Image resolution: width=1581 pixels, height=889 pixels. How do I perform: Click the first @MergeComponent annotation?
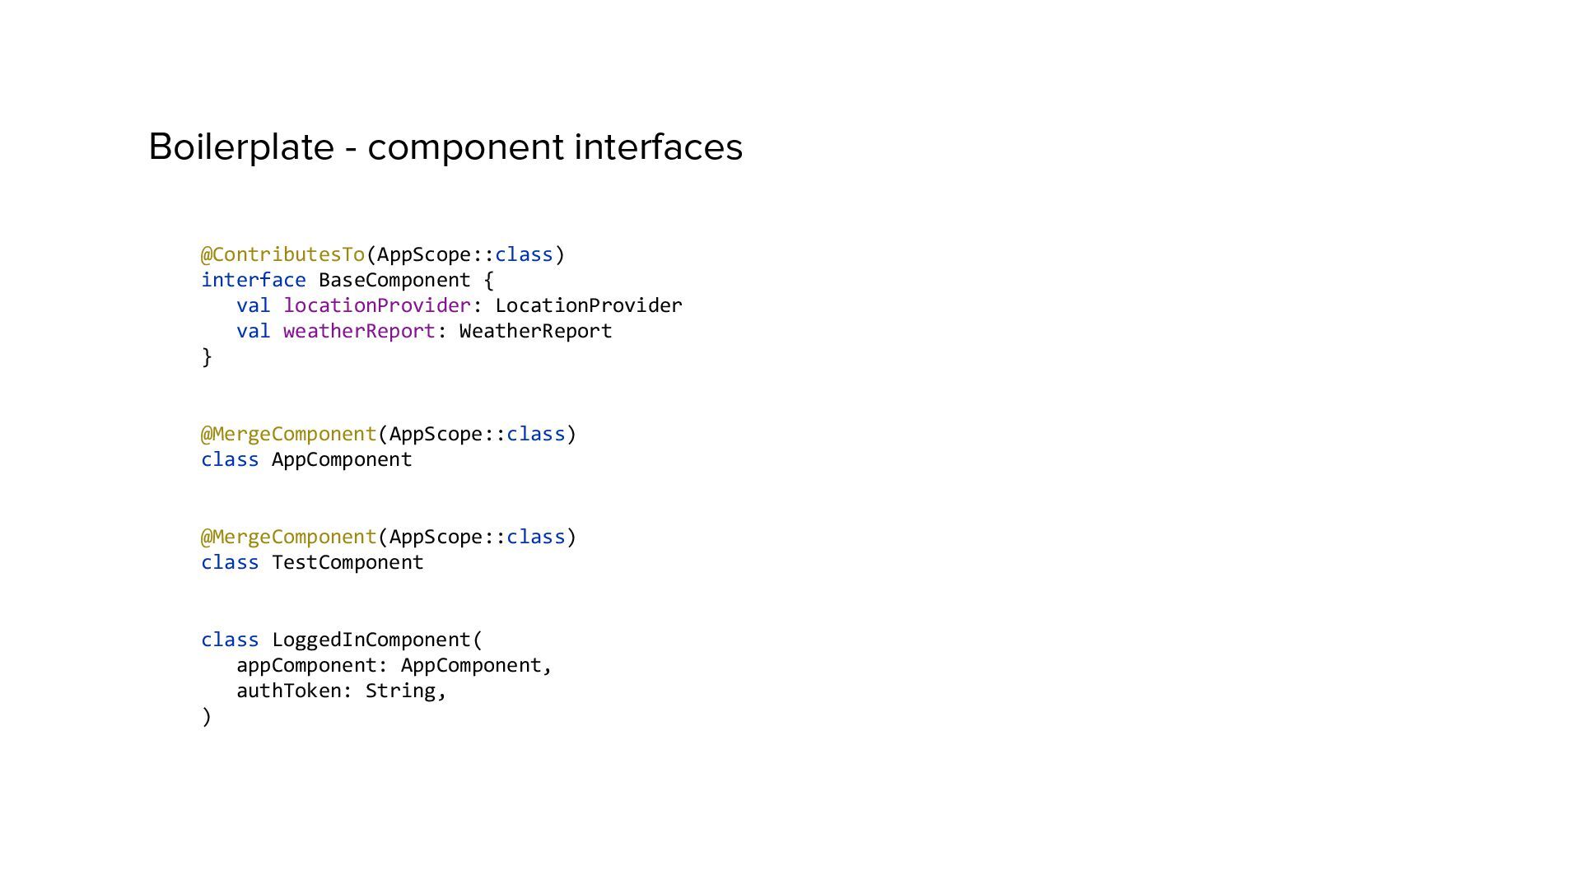288,434
